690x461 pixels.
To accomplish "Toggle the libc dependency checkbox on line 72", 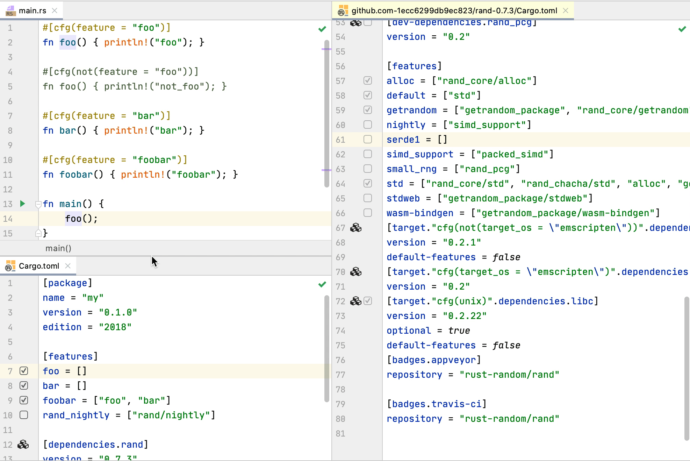I will pyautogui.click(x=368, y=301).
